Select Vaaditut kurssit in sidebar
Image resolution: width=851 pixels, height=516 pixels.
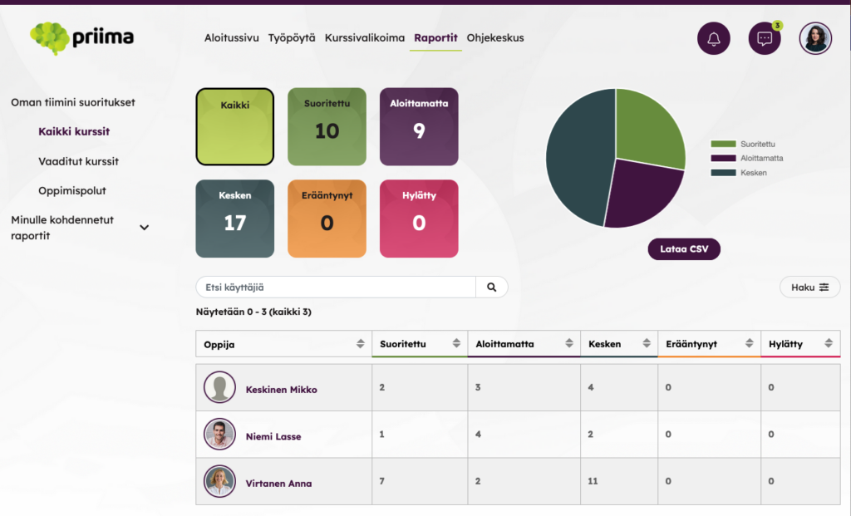click(x=78, y=161)
